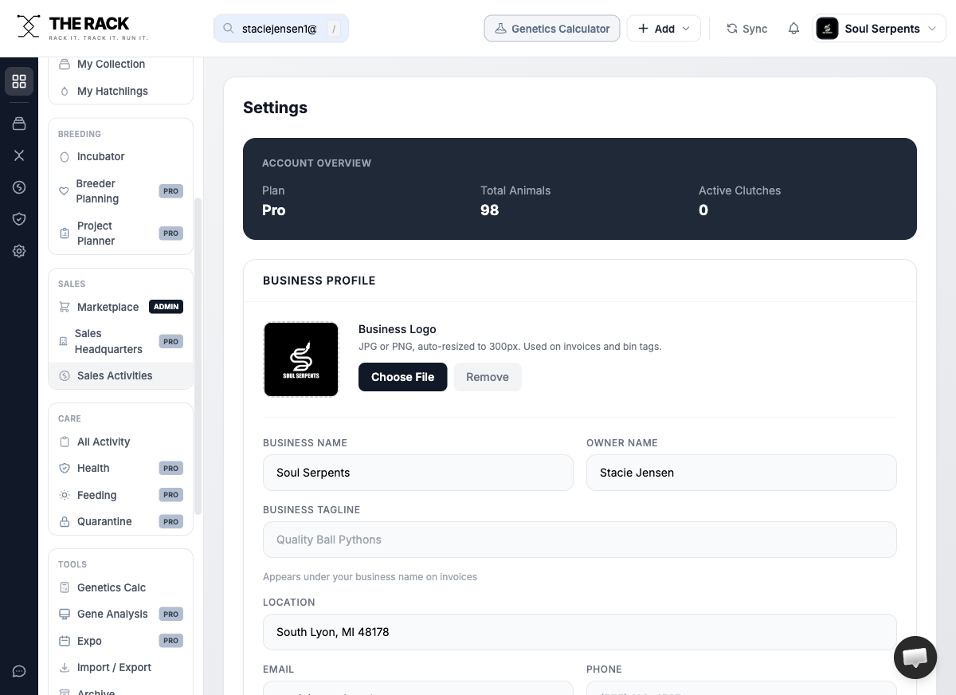
Task: Click the Marketplace cart icon
Action: click(65, 307)
